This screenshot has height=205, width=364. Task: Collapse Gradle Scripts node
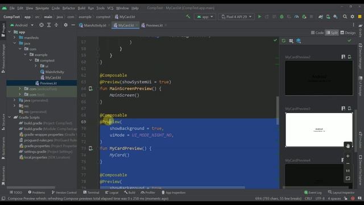pos(10,117)
